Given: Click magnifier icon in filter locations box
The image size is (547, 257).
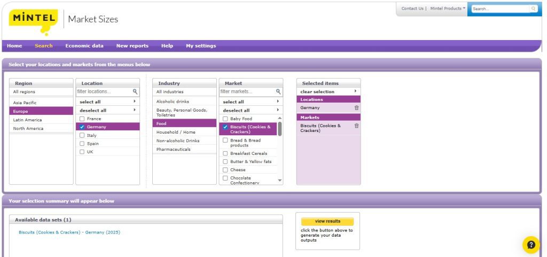Looking at the screenshot, I should pos(135,92).
